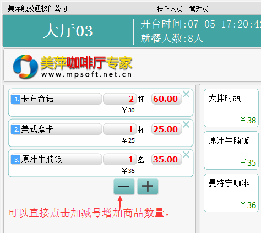
Task: Remove the 卡布奇诺 order line
Action: point(186,94)
